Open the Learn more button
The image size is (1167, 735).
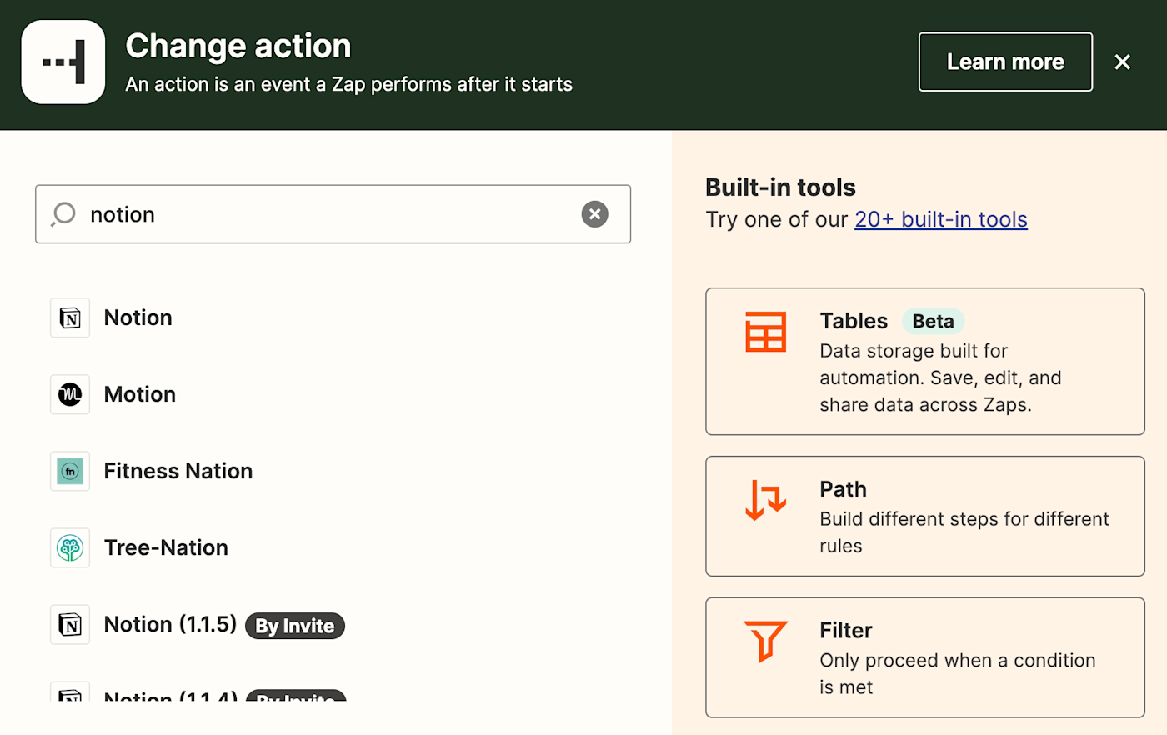(x=1005, y=62)
